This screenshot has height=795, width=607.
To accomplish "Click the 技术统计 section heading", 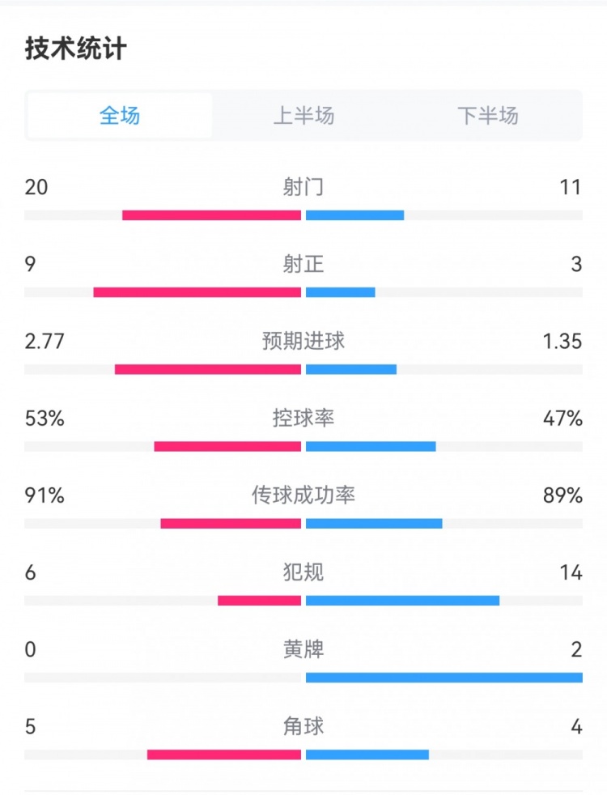I will pyautogui.click(x=75, y=49).
